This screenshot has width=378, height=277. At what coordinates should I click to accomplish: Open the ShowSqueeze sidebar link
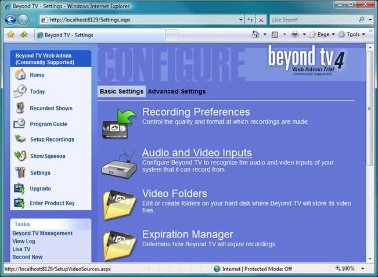[x=48, y=156]
